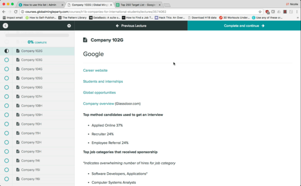Select the Company 102G browser tab
The width and height of the screenshot is (301, 186).
coord(89,5)
